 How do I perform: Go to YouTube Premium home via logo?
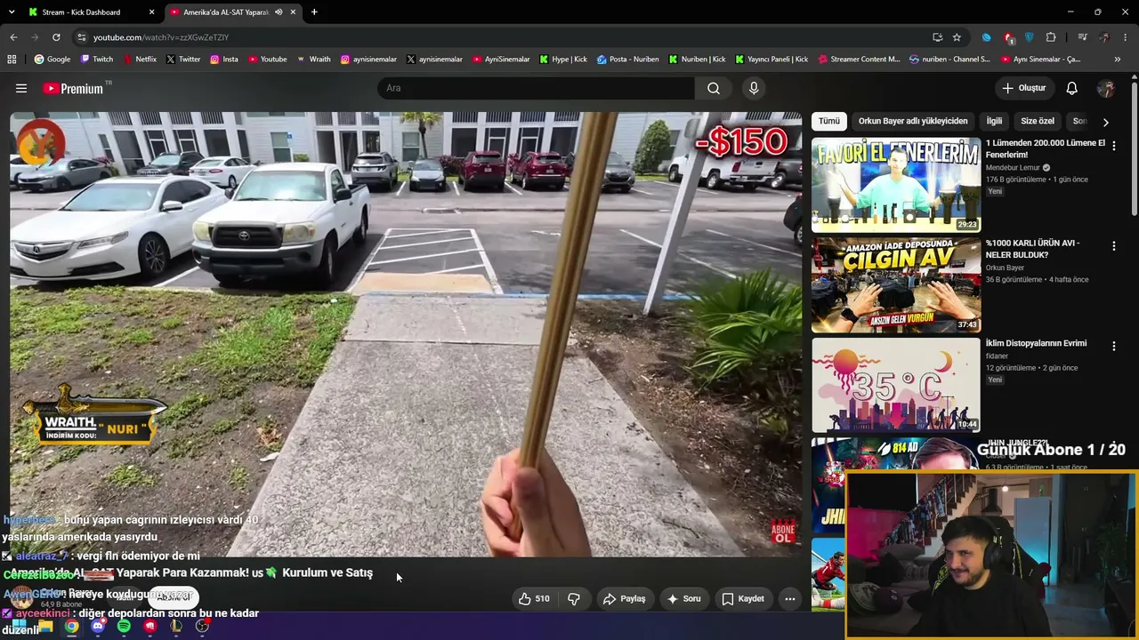(x=73, y=88)
